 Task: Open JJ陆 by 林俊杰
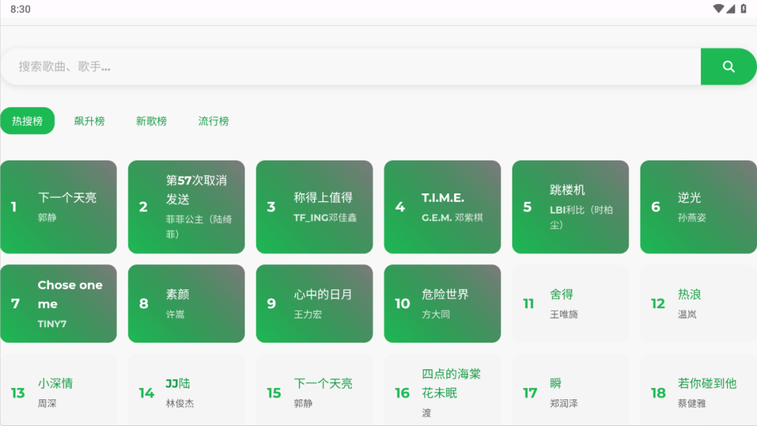186,390
